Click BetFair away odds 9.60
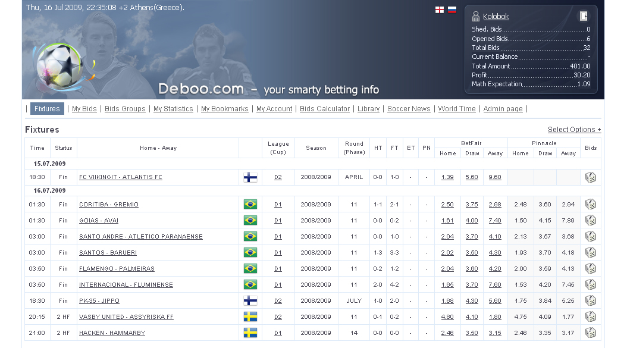The image size is (627, 348). point(495,177)
